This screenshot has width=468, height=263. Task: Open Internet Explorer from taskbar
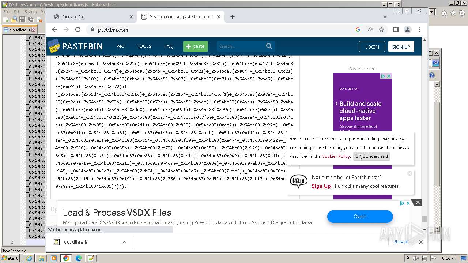29,258
